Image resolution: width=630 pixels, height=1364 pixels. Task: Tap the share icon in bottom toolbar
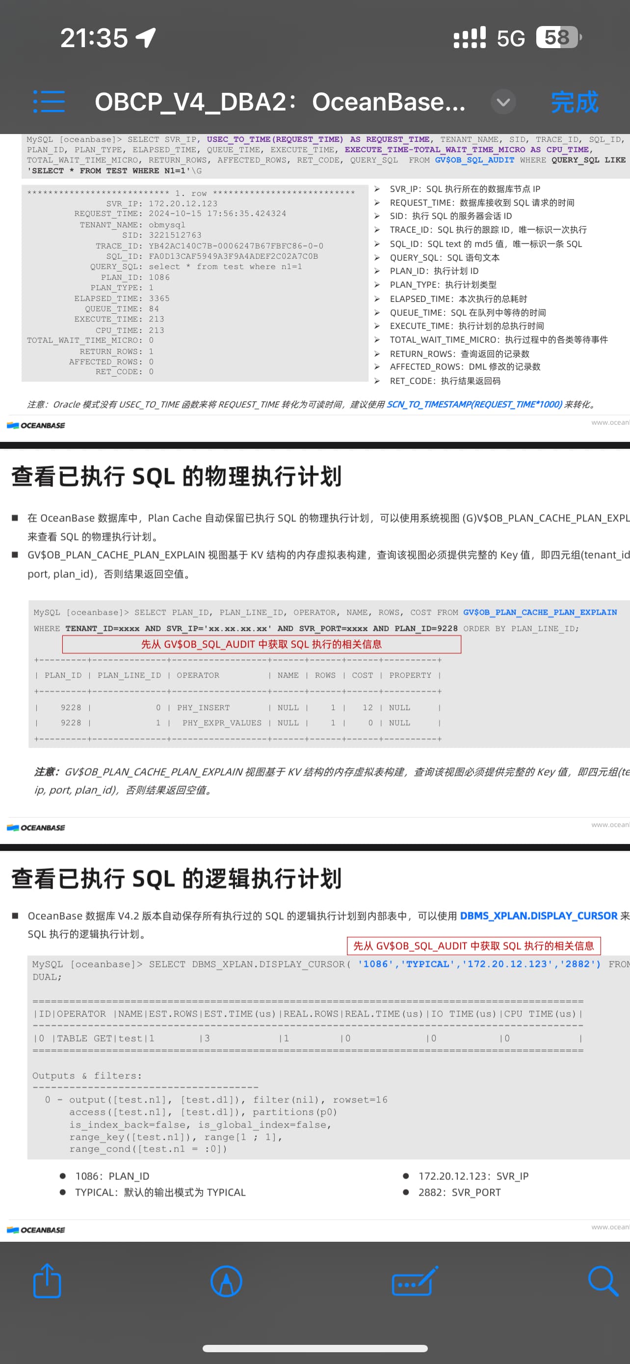(47, 1281)
